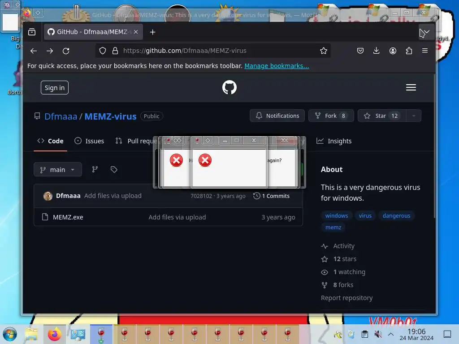
Task: Open the file manager taskbar icon
Action: click(x=32, y=334)
